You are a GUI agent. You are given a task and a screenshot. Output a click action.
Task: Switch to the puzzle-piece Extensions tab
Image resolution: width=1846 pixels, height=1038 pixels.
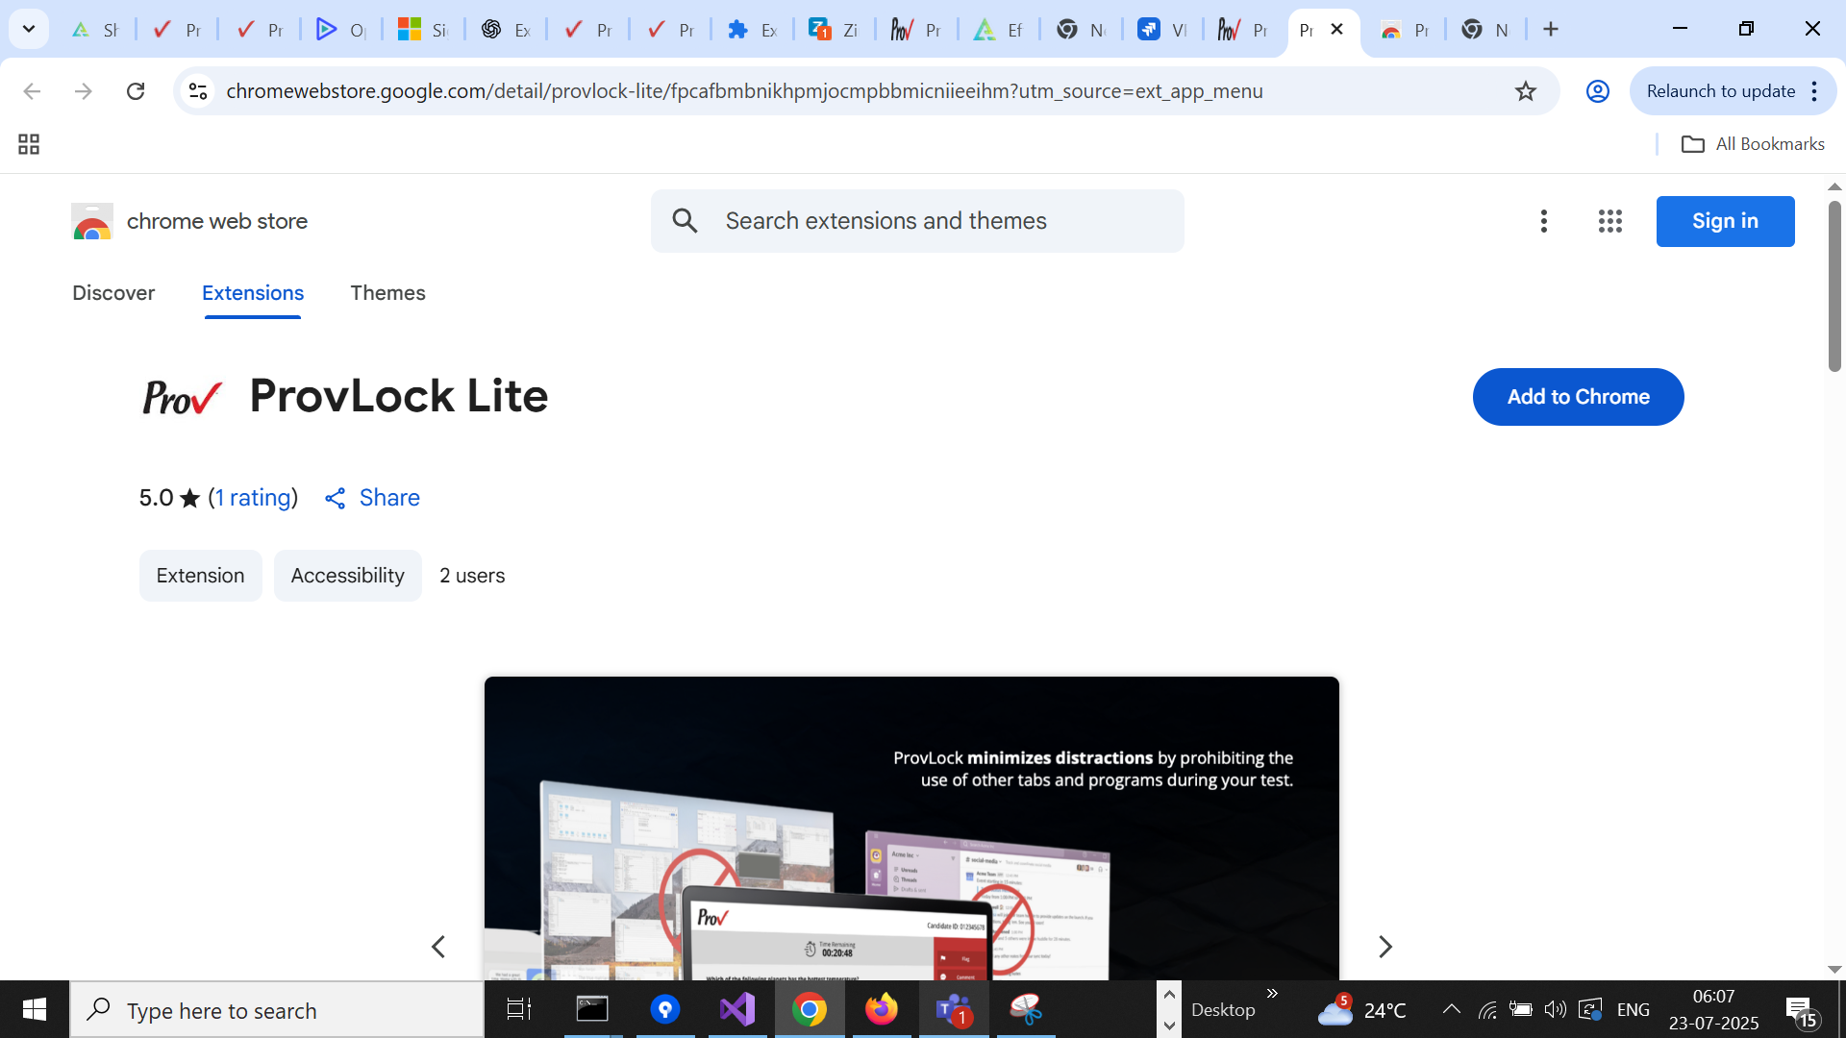[x=752, y=30]
